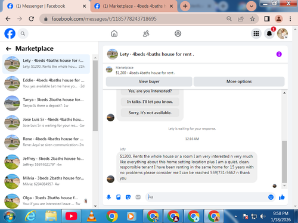The image size is (298, 223).
Task: Reload the page
Action: point(31,19)
